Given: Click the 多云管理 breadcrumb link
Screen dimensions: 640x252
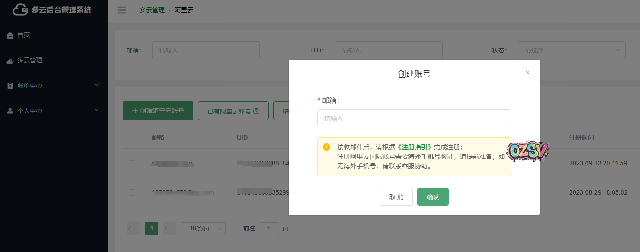Looking at the screenshot, I should coord(152,10).
